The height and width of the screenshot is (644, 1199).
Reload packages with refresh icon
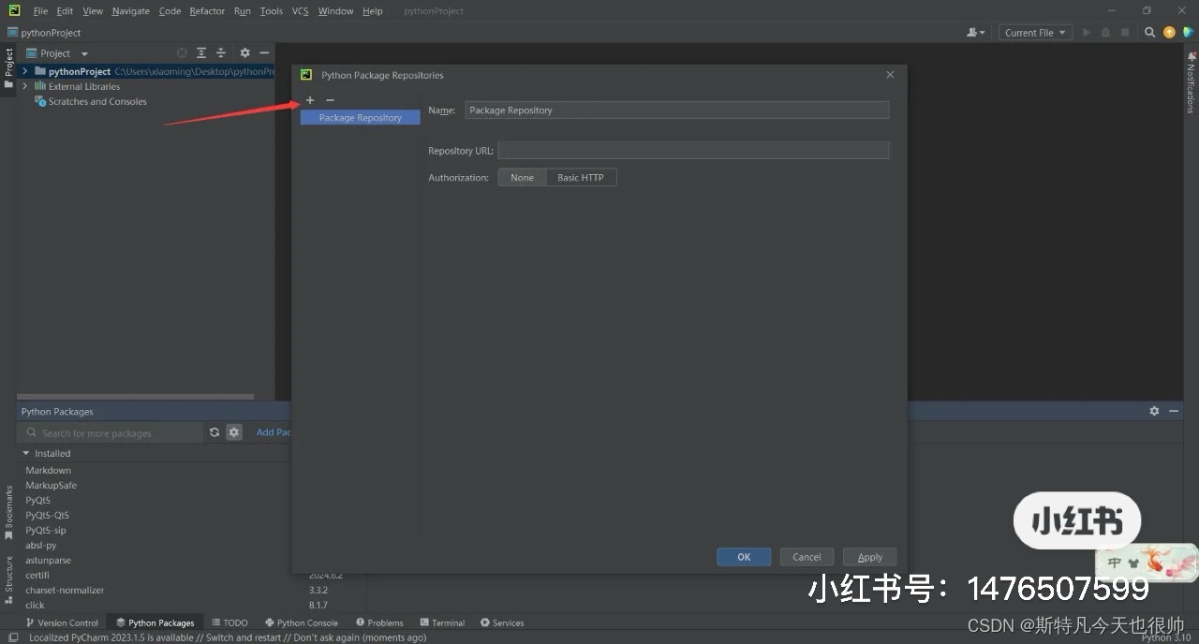point(215,432)
